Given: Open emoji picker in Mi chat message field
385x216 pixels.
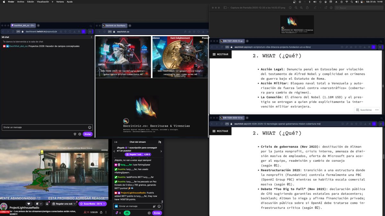Looking at the screenshot, I should pyautogui.click(x=90, y=127).
